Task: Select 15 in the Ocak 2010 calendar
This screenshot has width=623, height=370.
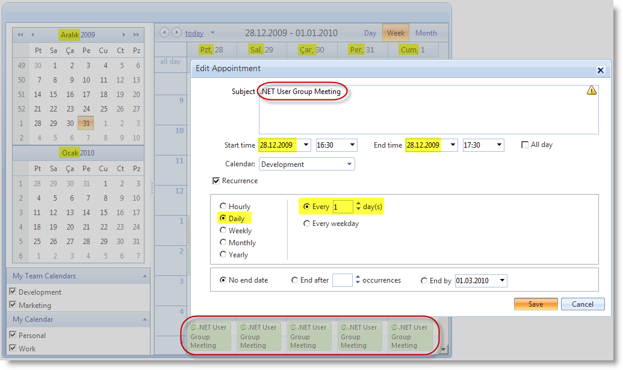Action: coord(104,213)
